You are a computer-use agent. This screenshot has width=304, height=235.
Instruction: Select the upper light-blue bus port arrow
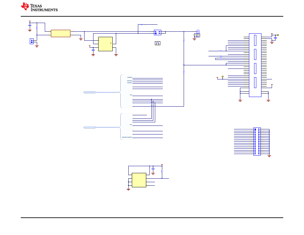[x=90, y=92]
